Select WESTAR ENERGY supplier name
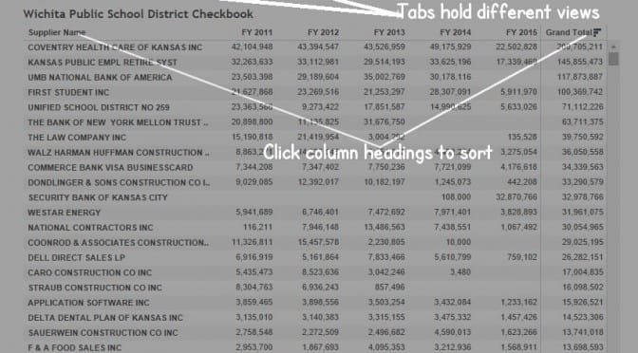The width and height of the screenshot is (638, 353). [64, 213]
